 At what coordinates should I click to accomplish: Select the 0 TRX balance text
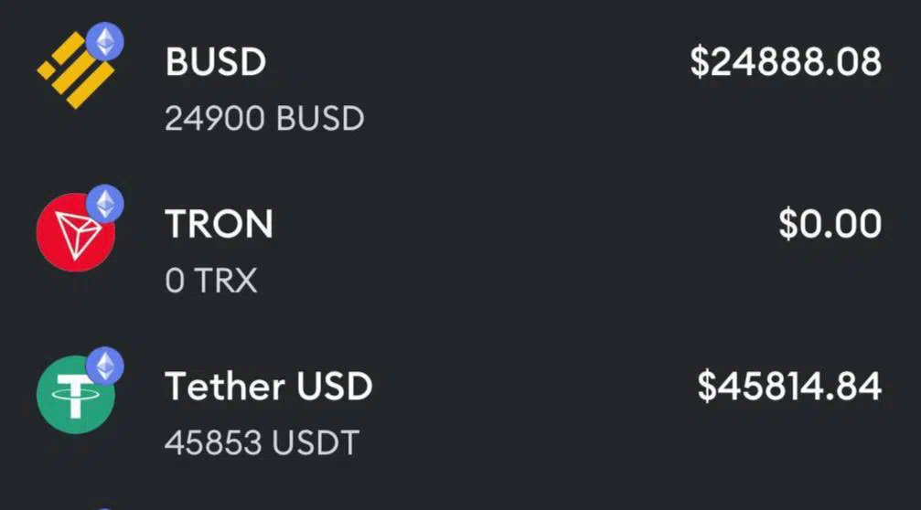pos(211,280)
